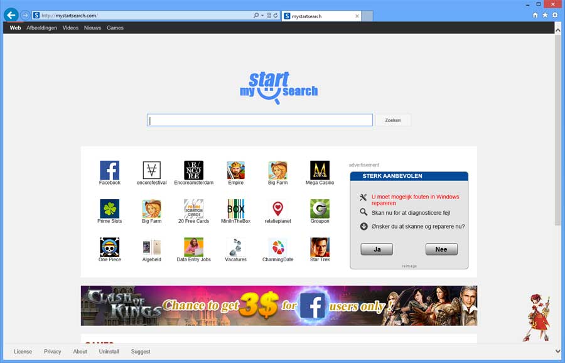Open the relatieplanet heart icon
565x363 pixels.
pyautogui.click(x=278, y=209)
